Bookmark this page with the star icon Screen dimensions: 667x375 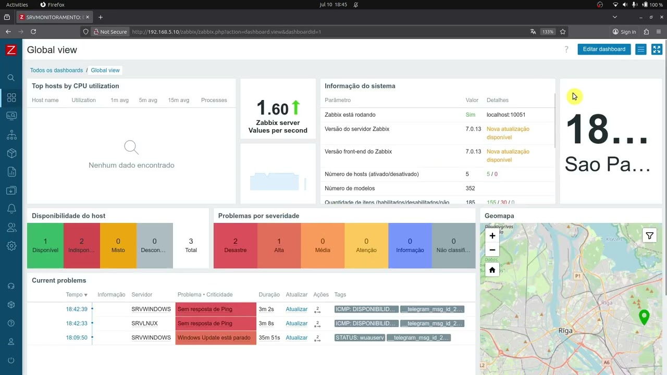[563, 32]
